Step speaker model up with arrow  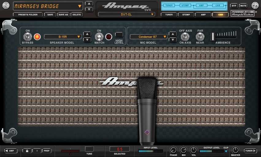[87, 34]
